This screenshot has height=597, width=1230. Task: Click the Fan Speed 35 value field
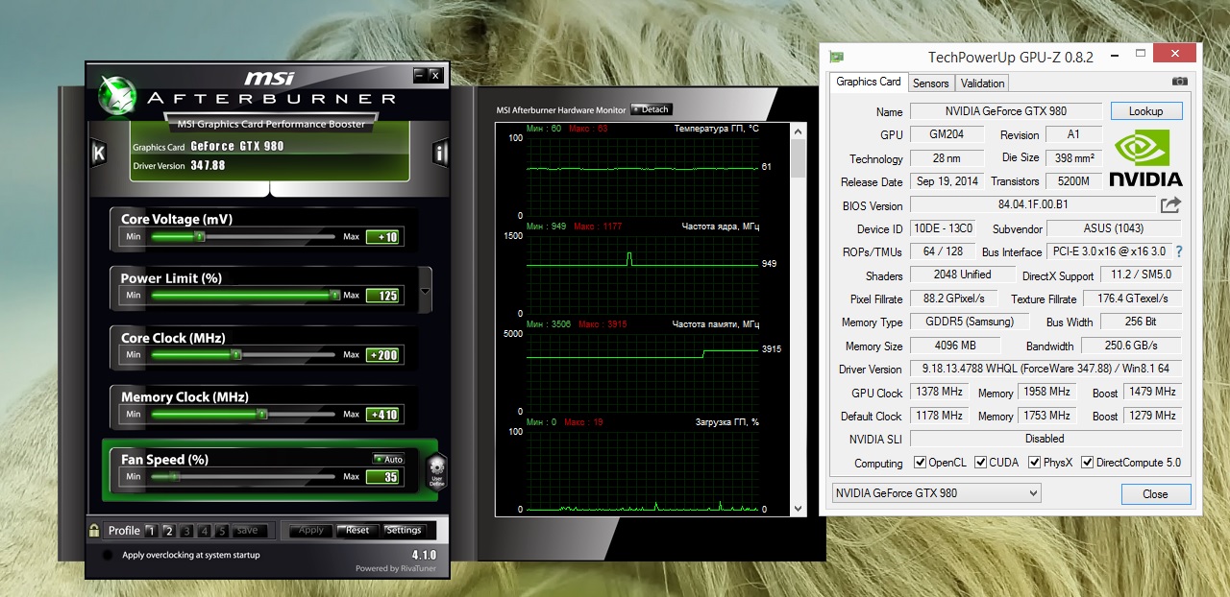click(382, 477)
